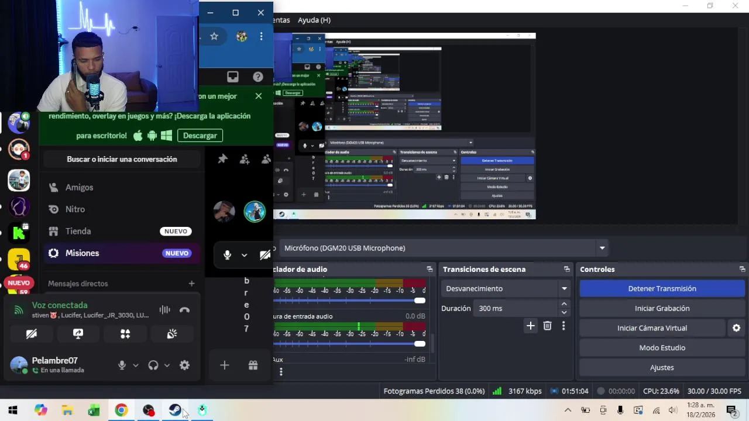Pop out the audio mixer dock
This screenshot has height=421, width=749.
point(430,270)
